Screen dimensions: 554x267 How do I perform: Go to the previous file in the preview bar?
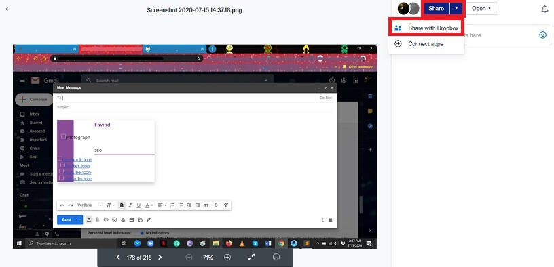pos(118,258)
